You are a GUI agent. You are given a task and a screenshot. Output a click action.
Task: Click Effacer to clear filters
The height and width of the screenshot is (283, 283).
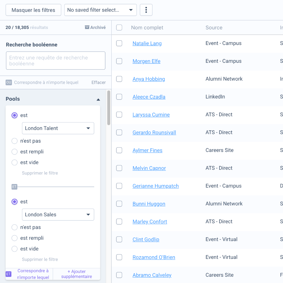pyautogui.click(x=98, y=82)
